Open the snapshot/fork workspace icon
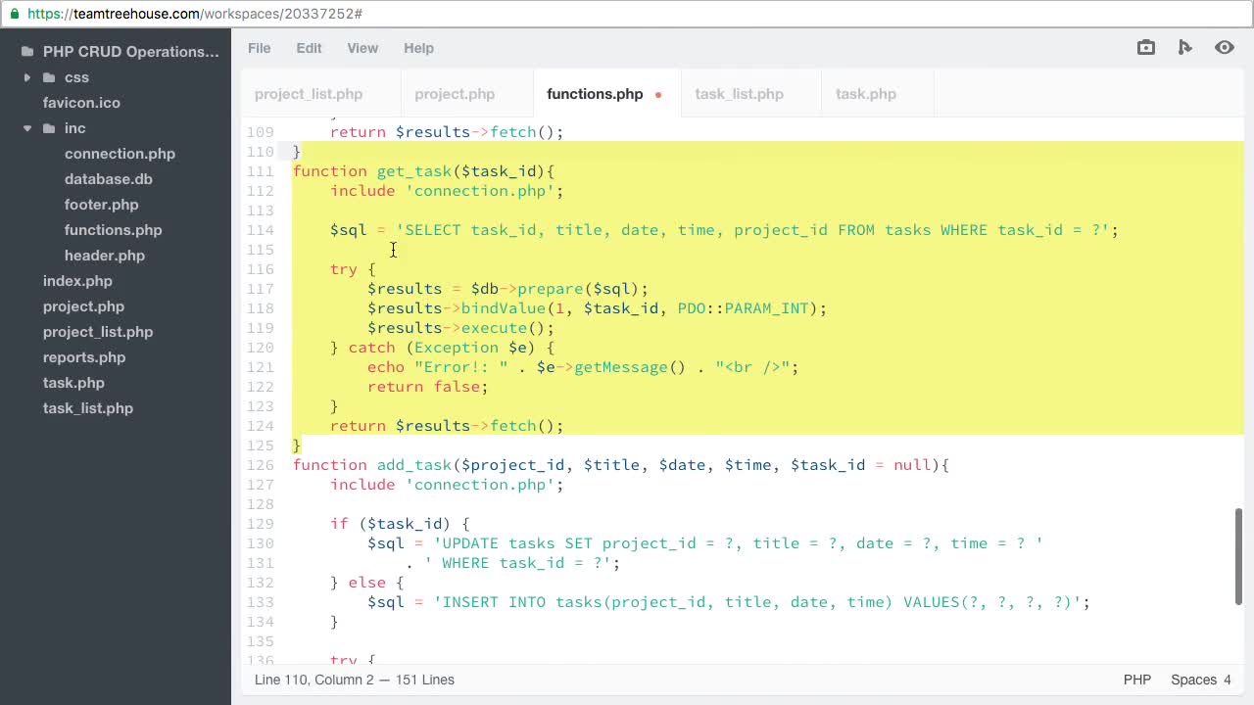The image size is (1254, 705). coord(1145,47)
